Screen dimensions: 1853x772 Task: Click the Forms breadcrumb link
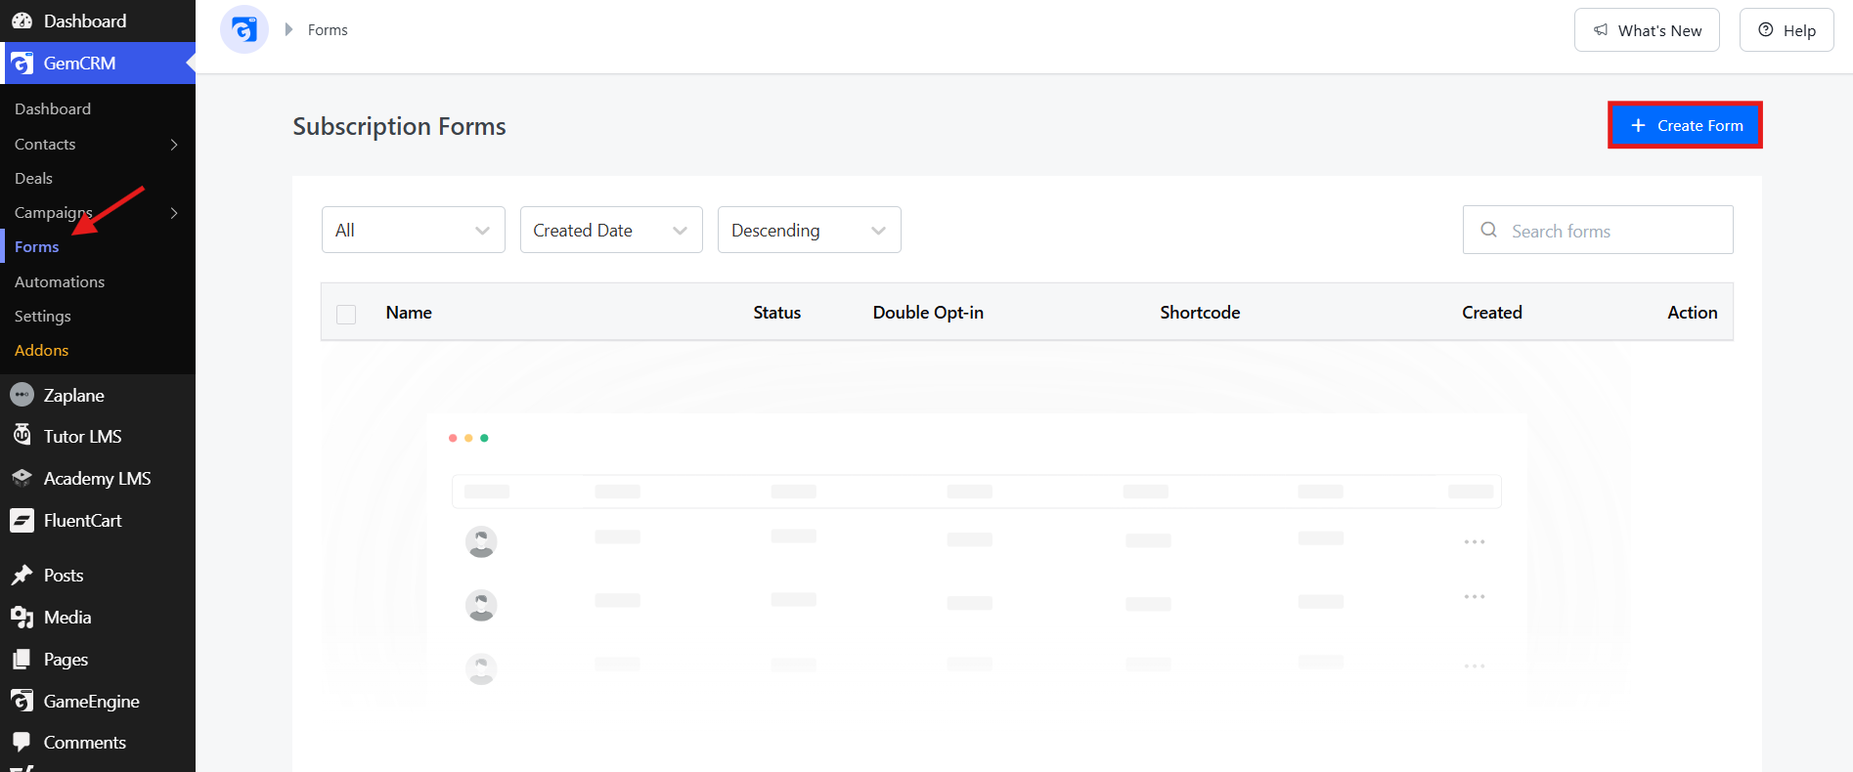pos(328,30)
